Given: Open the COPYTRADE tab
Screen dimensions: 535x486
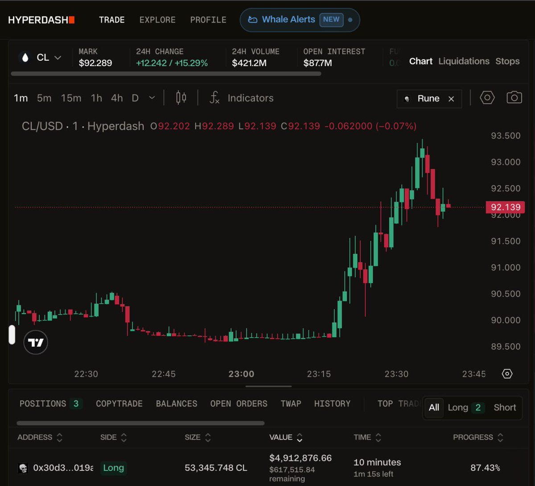Looking at the screenshot, I should [x=119, y=404].
